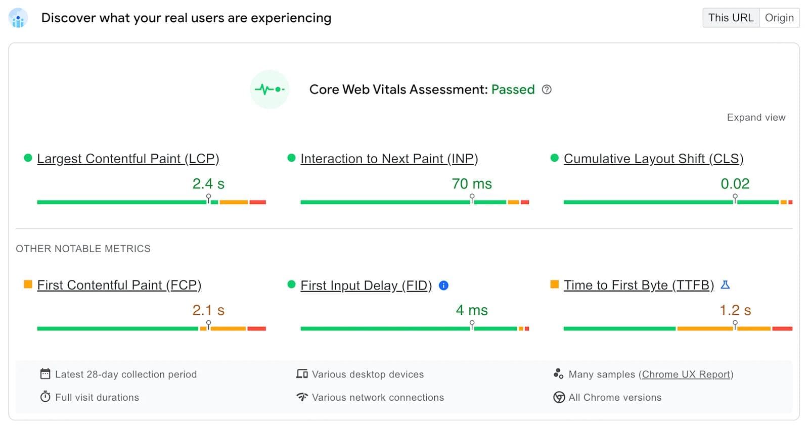The image size is (809, 430).
Task: Click the CrUX logo in the top left
Action: pyautogui.click(x=18, y=18)
